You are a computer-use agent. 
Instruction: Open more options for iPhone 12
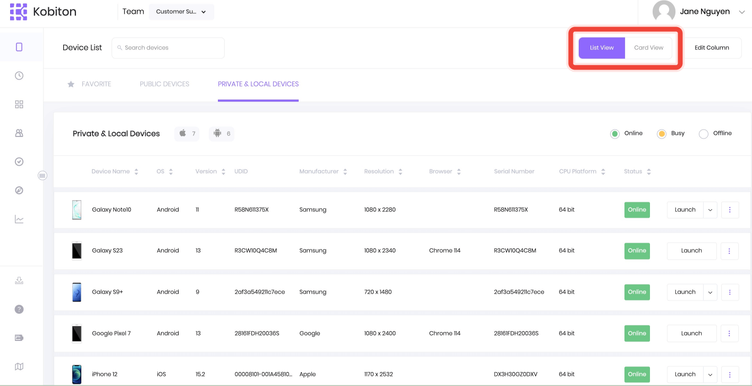[730, 374]
